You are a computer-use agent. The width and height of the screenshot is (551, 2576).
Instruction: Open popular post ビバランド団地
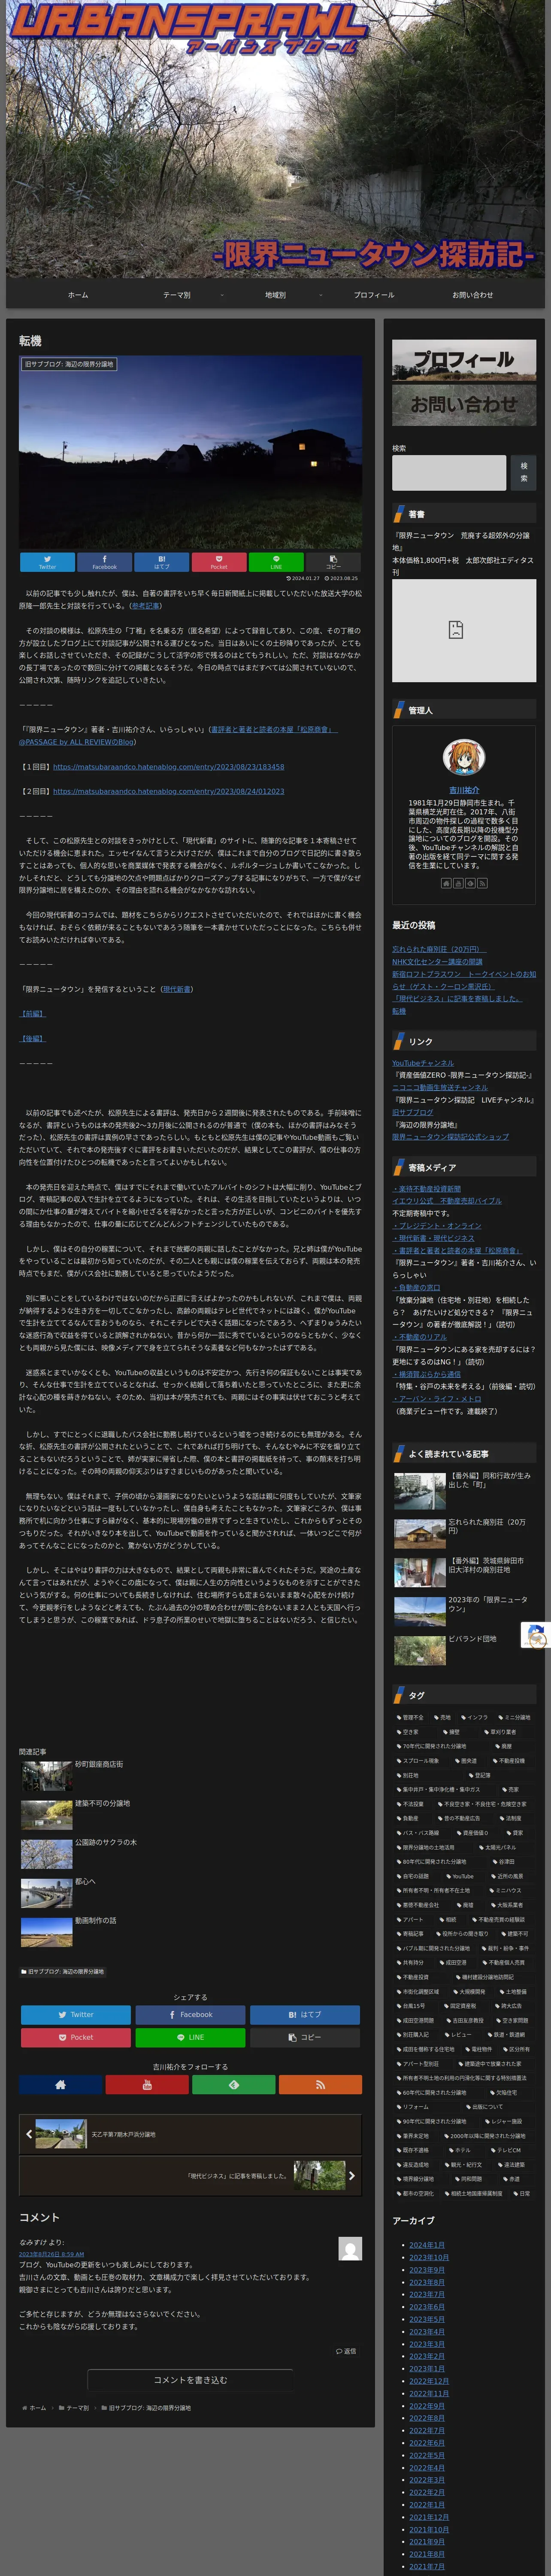click(x=472, y=1639)
